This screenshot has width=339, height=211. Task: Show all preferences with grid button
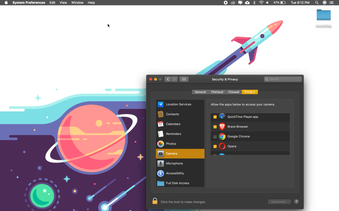(x=183, y=79)
